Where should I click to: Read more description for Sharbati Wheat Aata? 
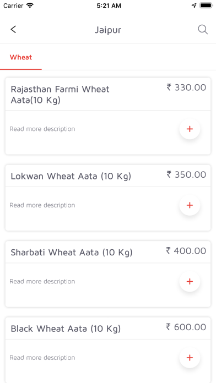42,281
